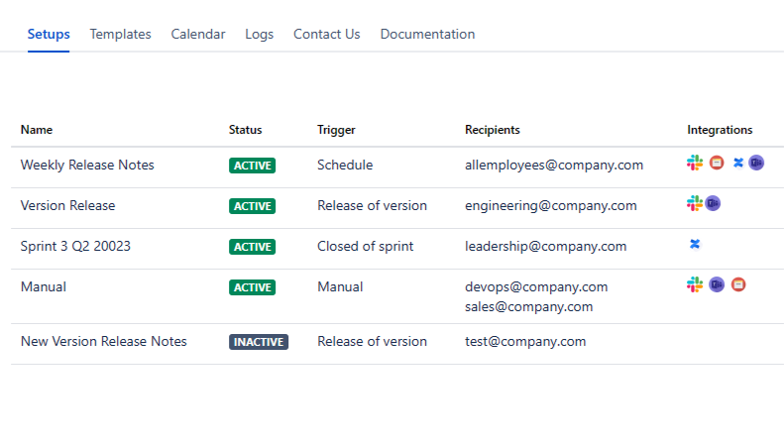784x446 pixels.
Task: Click Slack icon in Weekly Release Notes row
Action: (x=695, y=163)
